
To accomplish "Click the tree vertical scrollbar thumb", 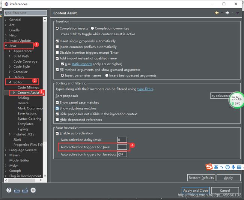I will click(45, 81).
